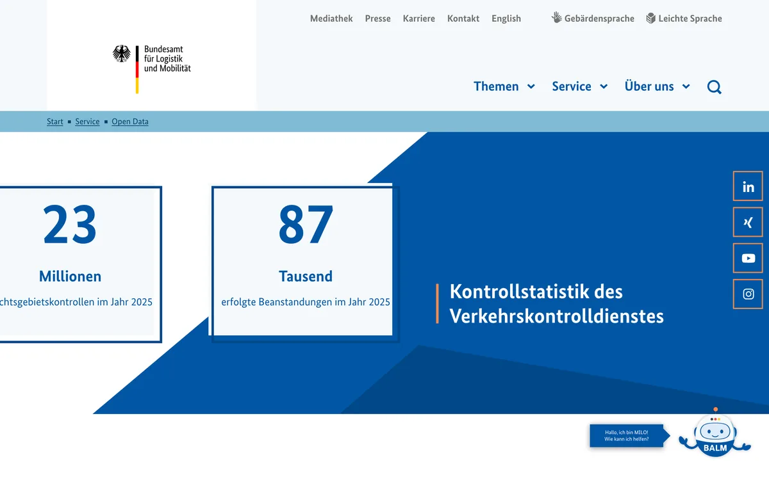Open the YouTube social icon
The image size is (769, 480).
748,258
